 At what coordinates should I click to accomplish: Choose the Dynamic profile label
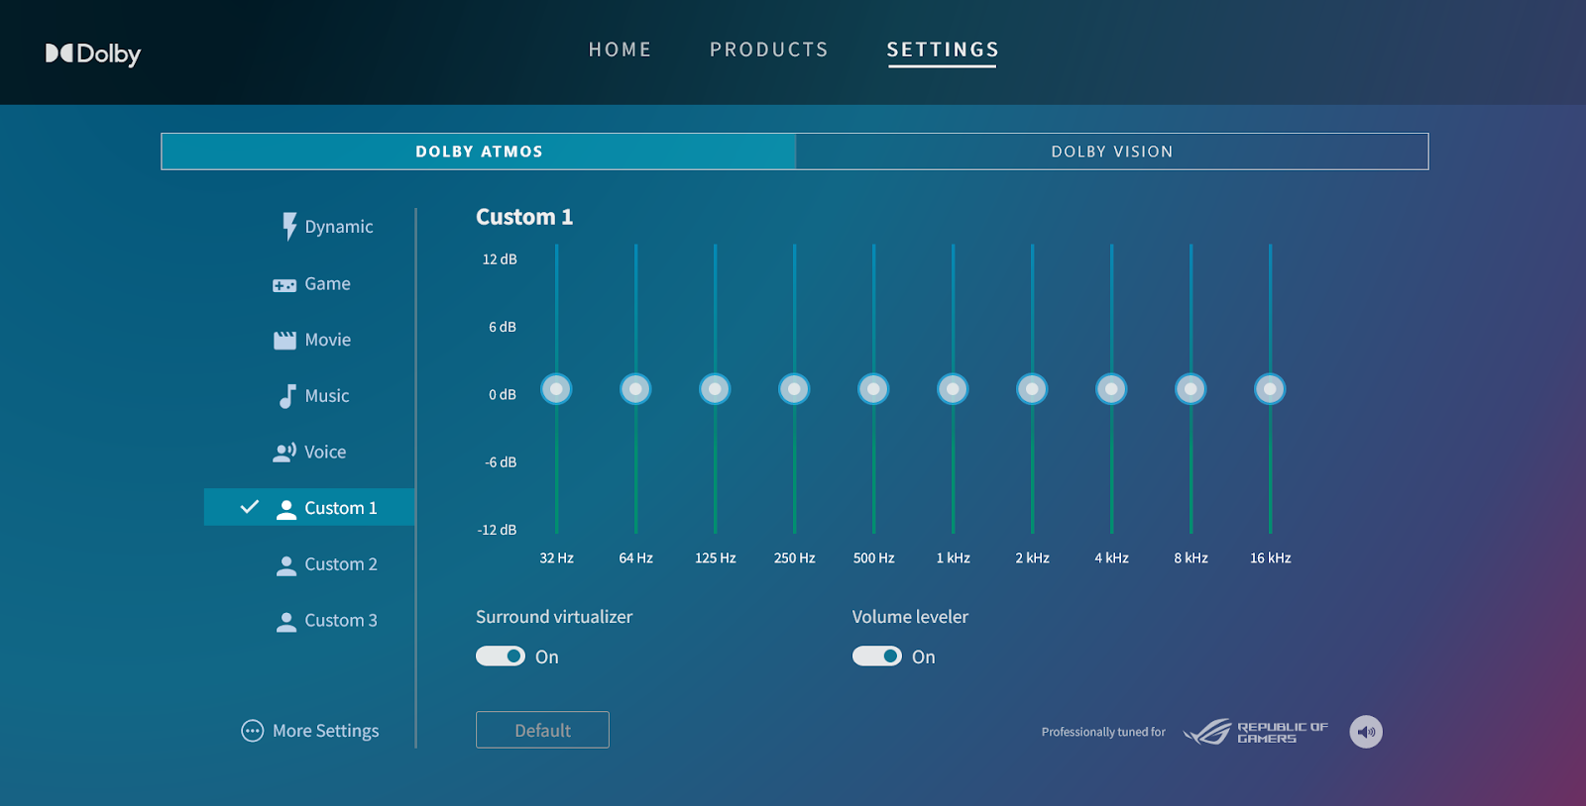tap(339, 227)
